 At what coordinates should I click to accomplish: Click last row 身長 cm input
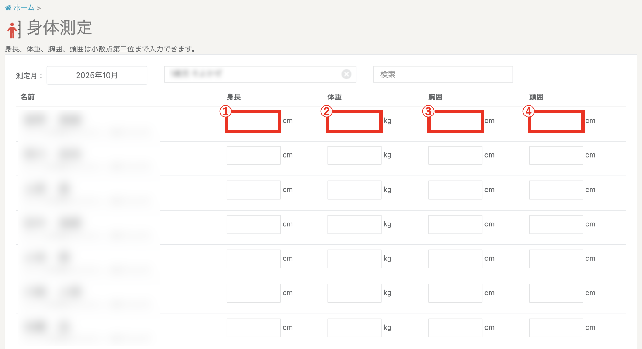coord(253,328)
